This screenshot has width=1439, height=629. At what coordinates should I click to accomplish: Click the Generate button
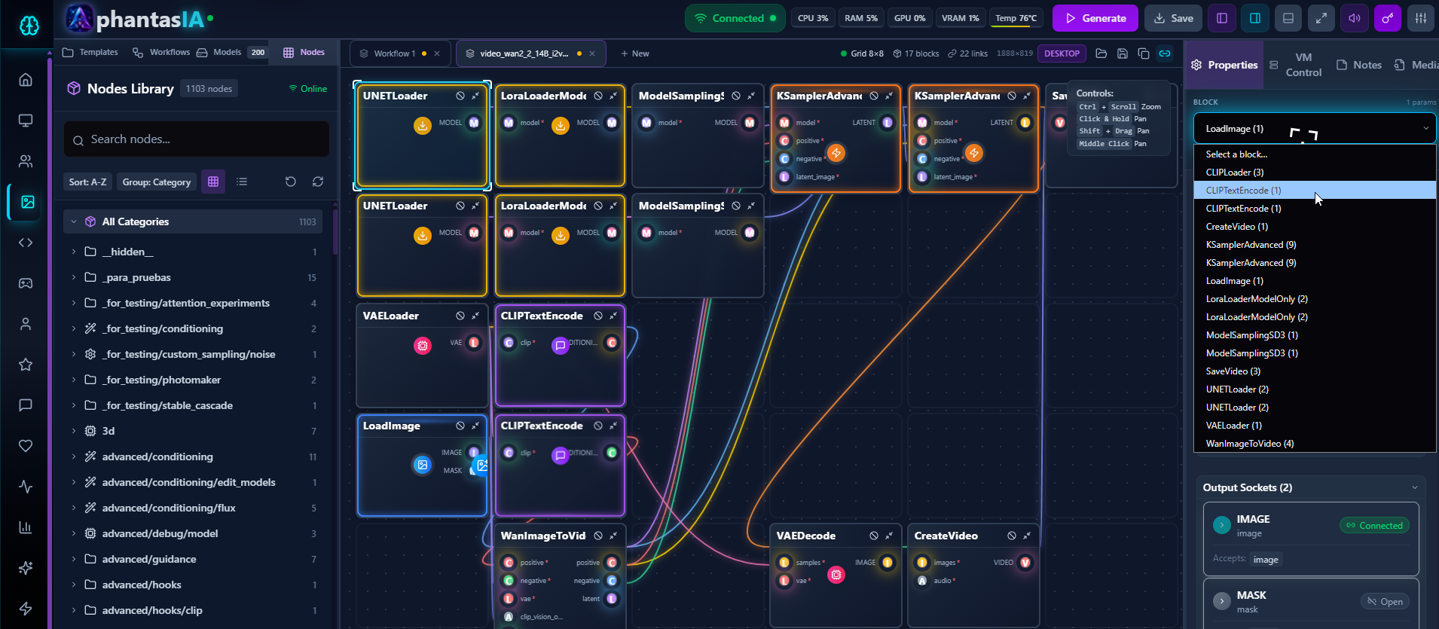1095,18
